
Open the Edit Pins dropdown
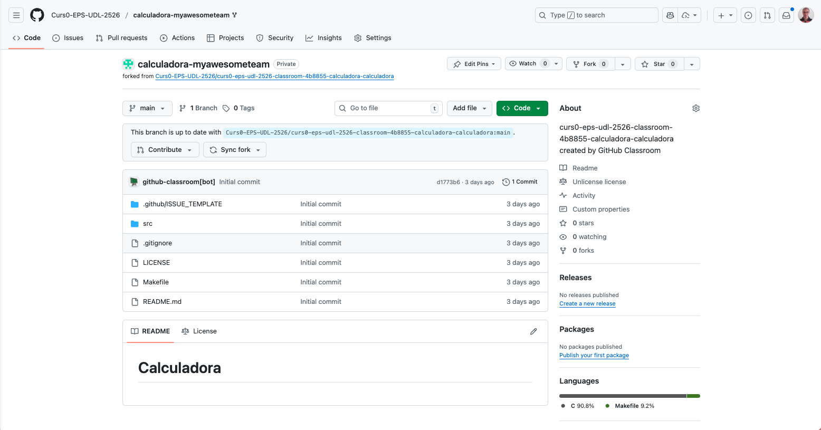(474, 64)
